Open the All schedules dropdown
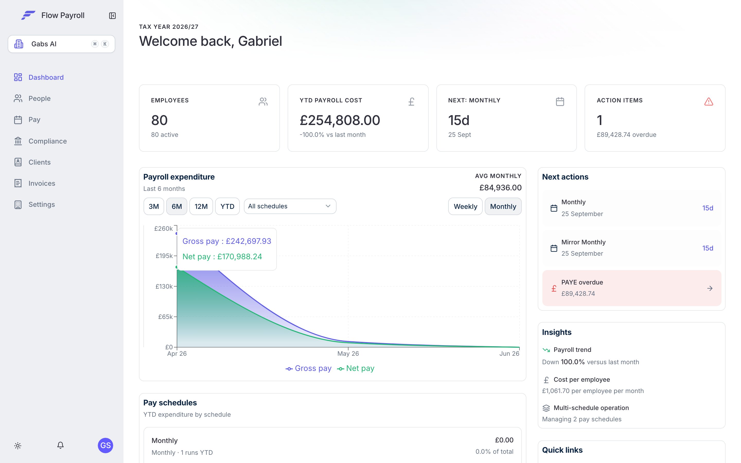 290,206
